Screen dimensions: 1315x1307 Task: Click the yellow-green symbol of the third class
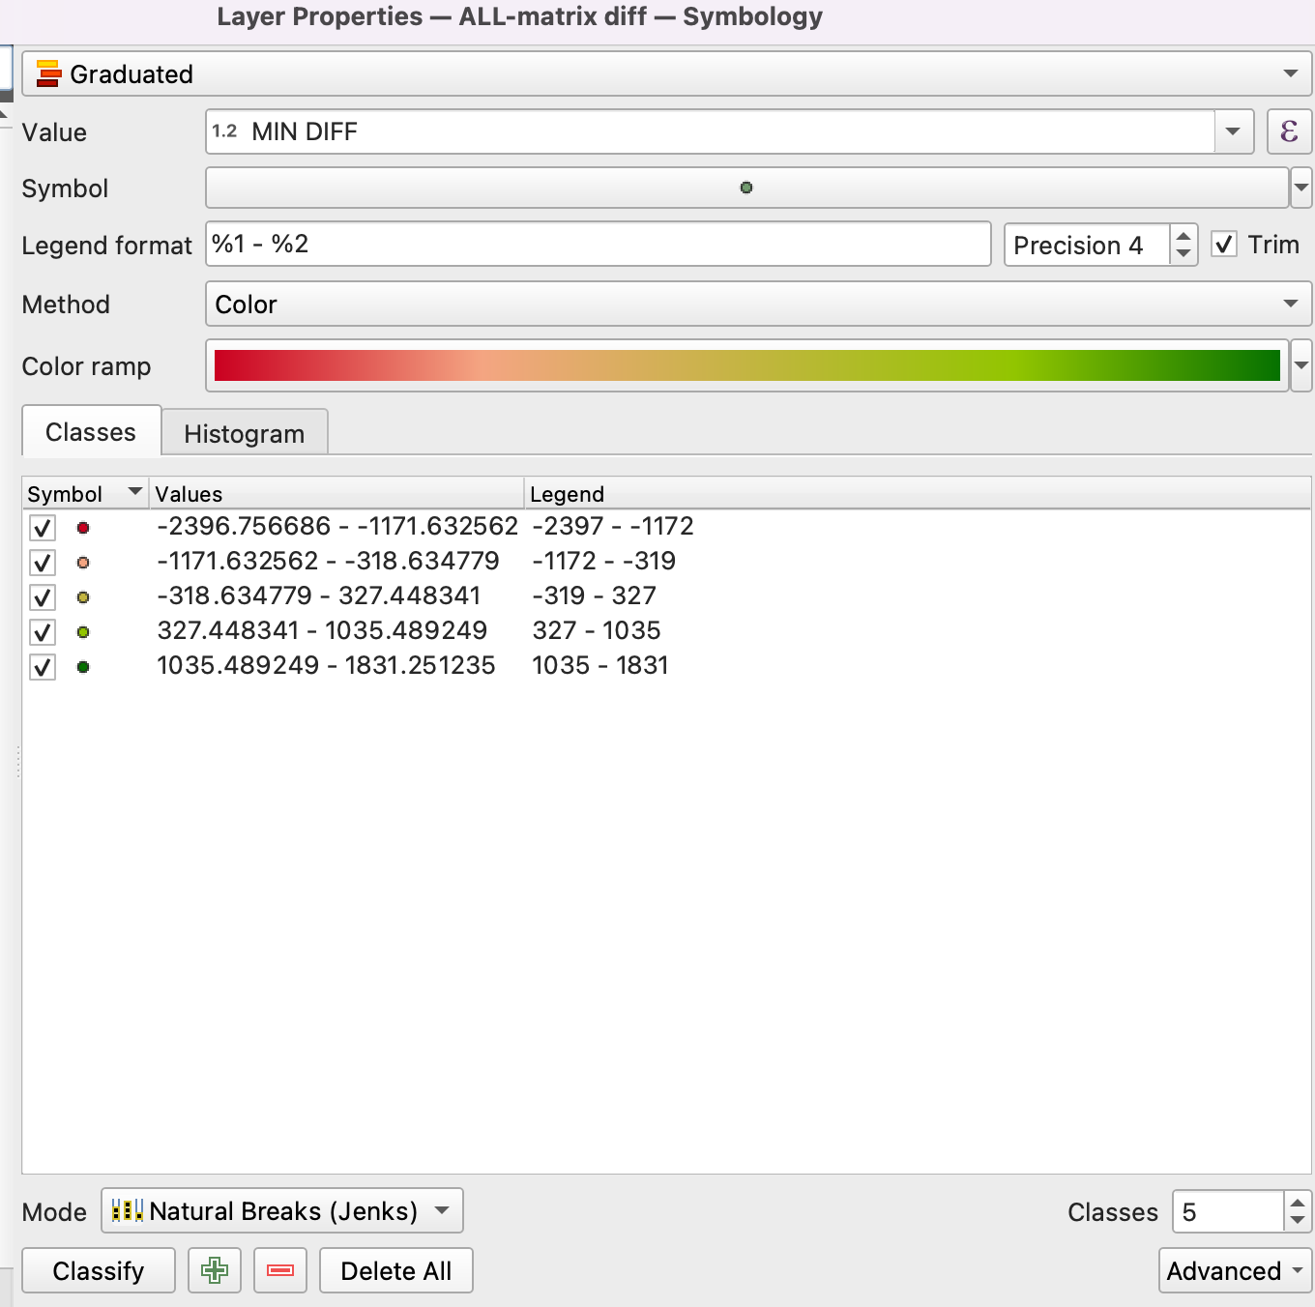83,597
